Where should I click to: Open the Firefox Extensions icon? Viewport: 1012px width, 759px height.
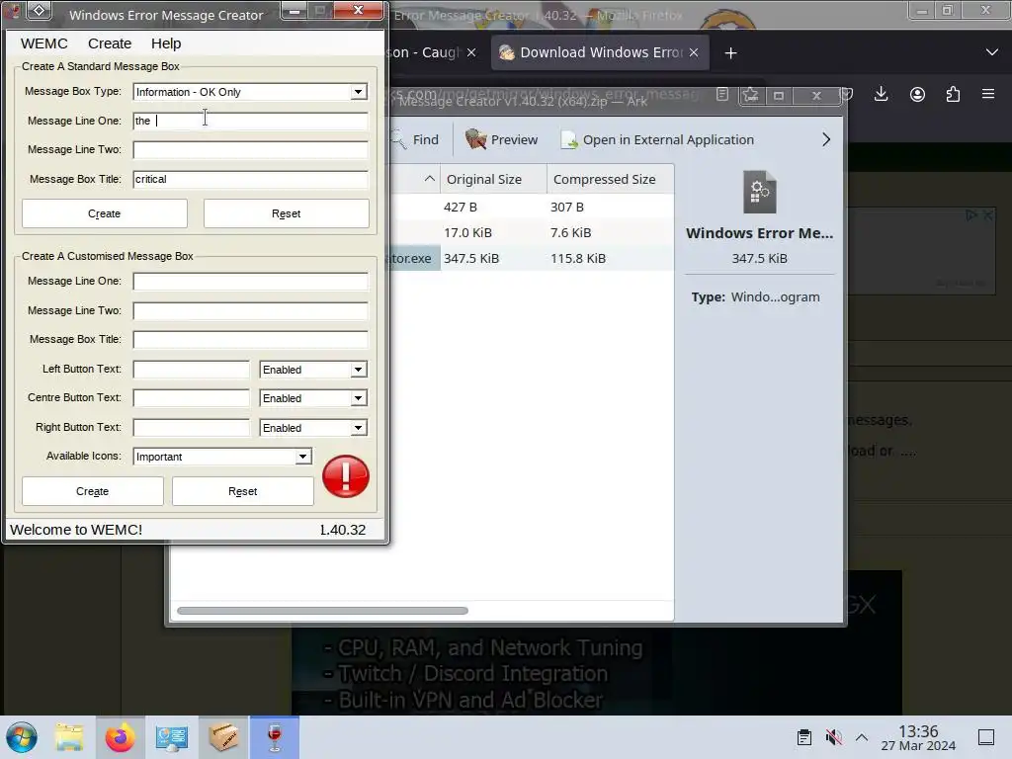click(953, 94)
